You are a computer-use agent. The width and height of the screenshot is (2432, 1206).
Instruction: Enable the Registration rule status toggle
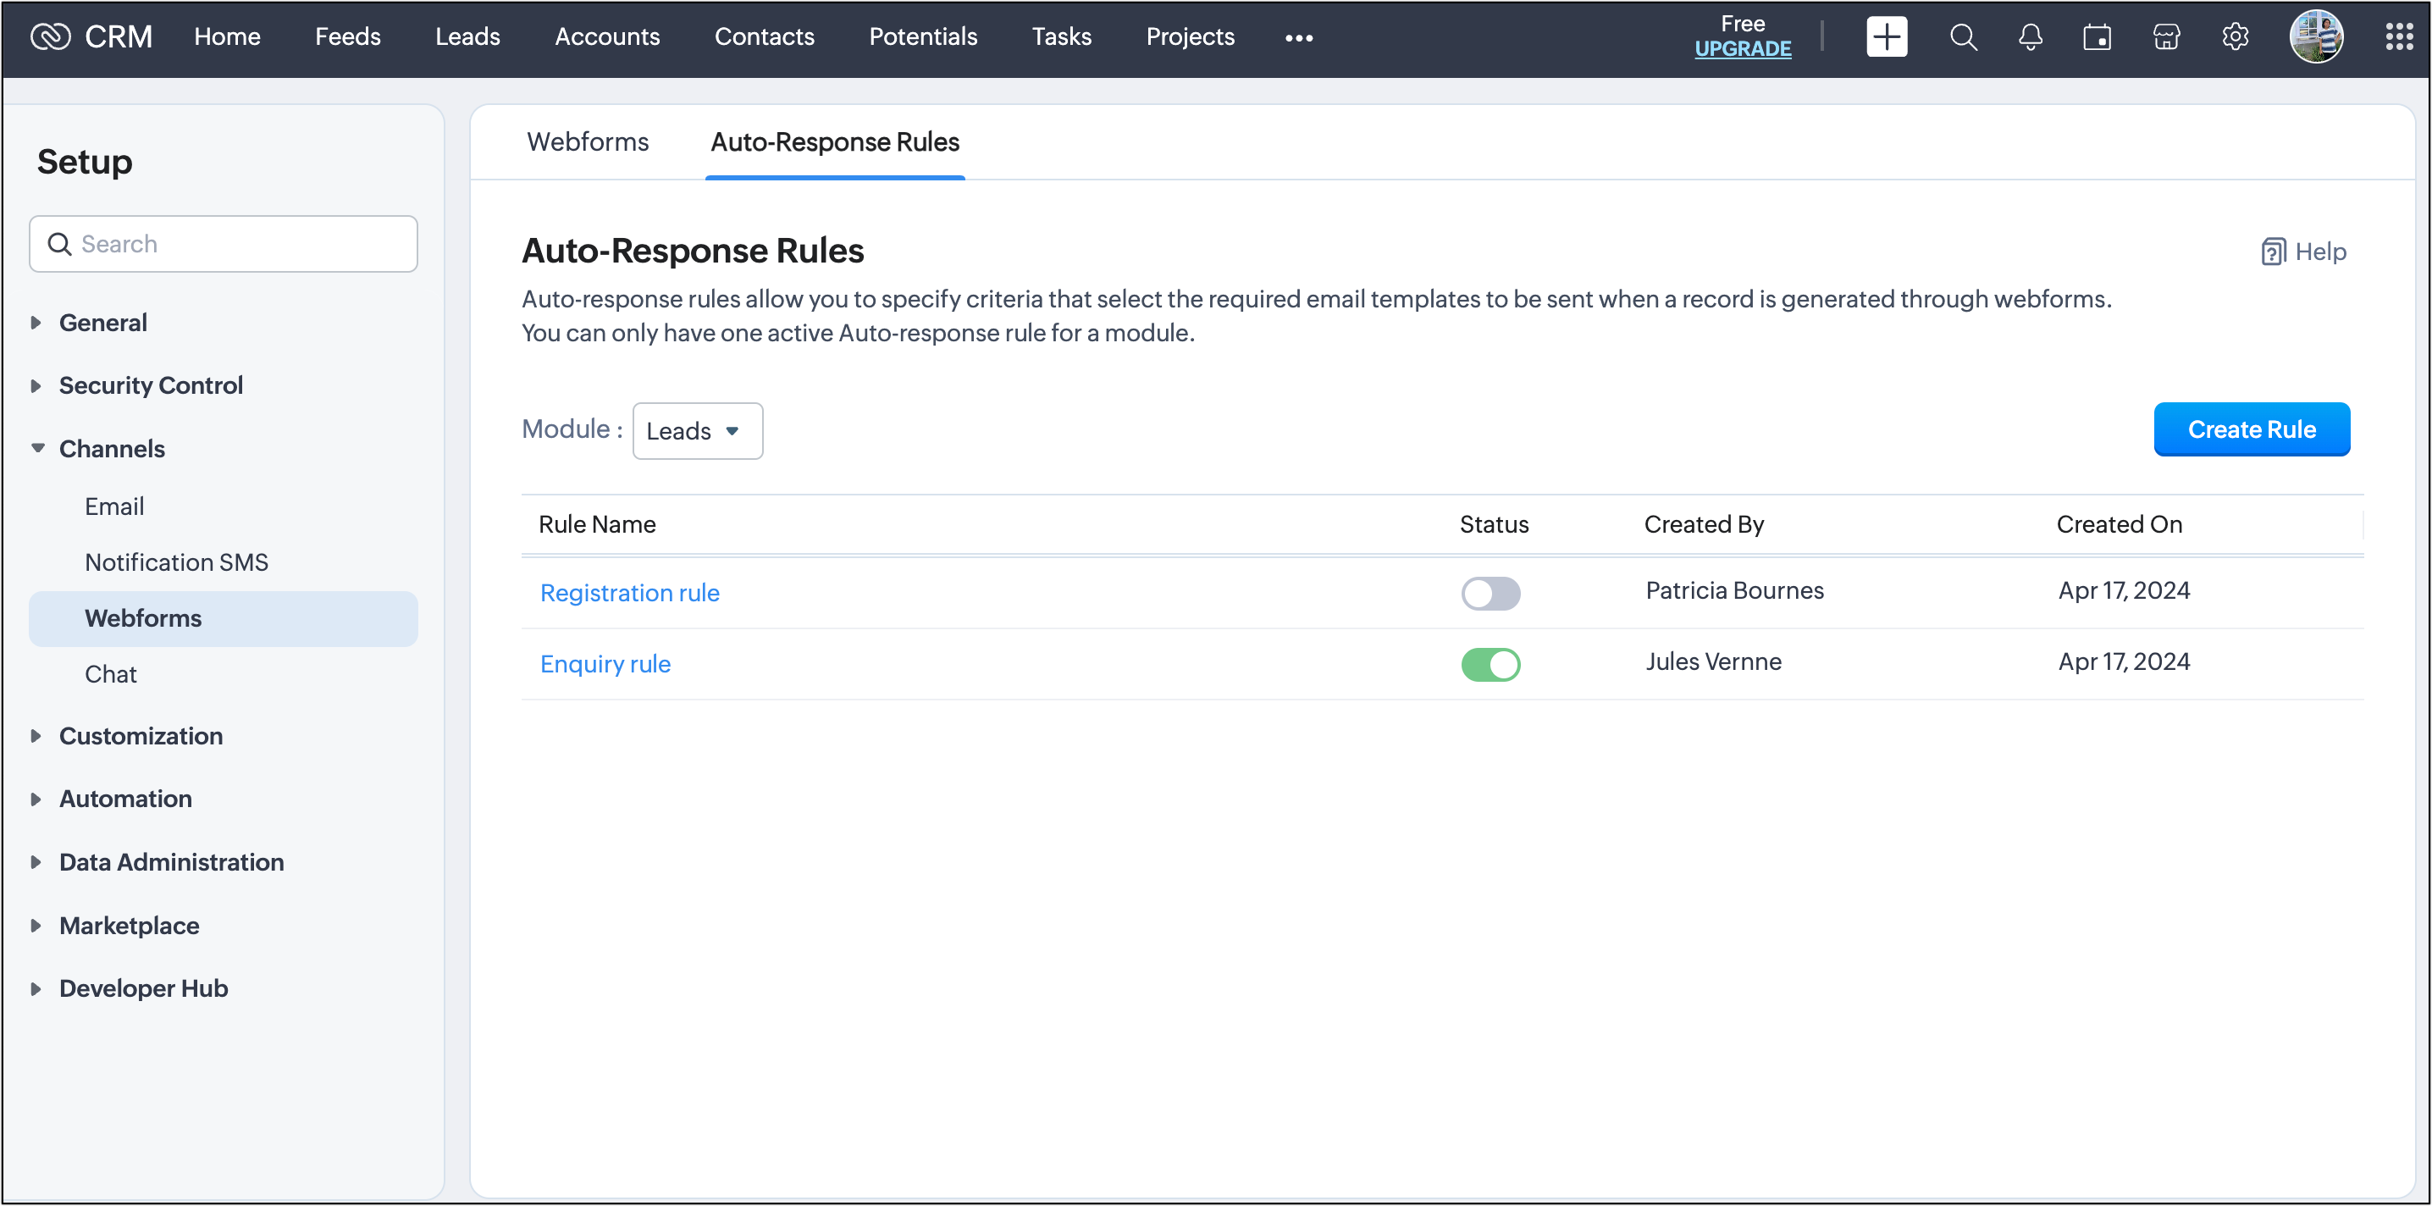(1490, 593)
